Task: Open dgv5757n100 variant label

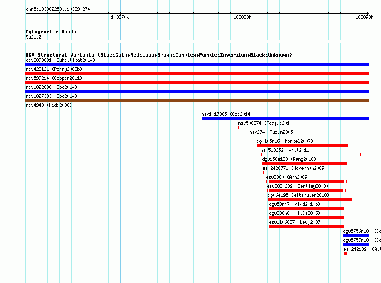Action: (x=362, y=240)
